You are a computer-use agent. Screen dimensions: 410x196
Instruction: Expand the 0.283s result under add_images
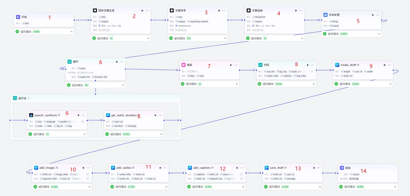89,186
